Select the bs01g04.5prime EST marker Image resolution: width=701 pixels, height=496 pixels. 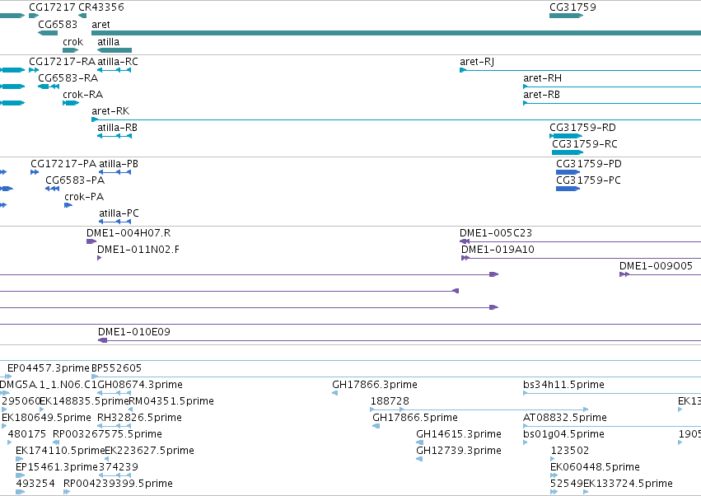(x=526, y=442)
